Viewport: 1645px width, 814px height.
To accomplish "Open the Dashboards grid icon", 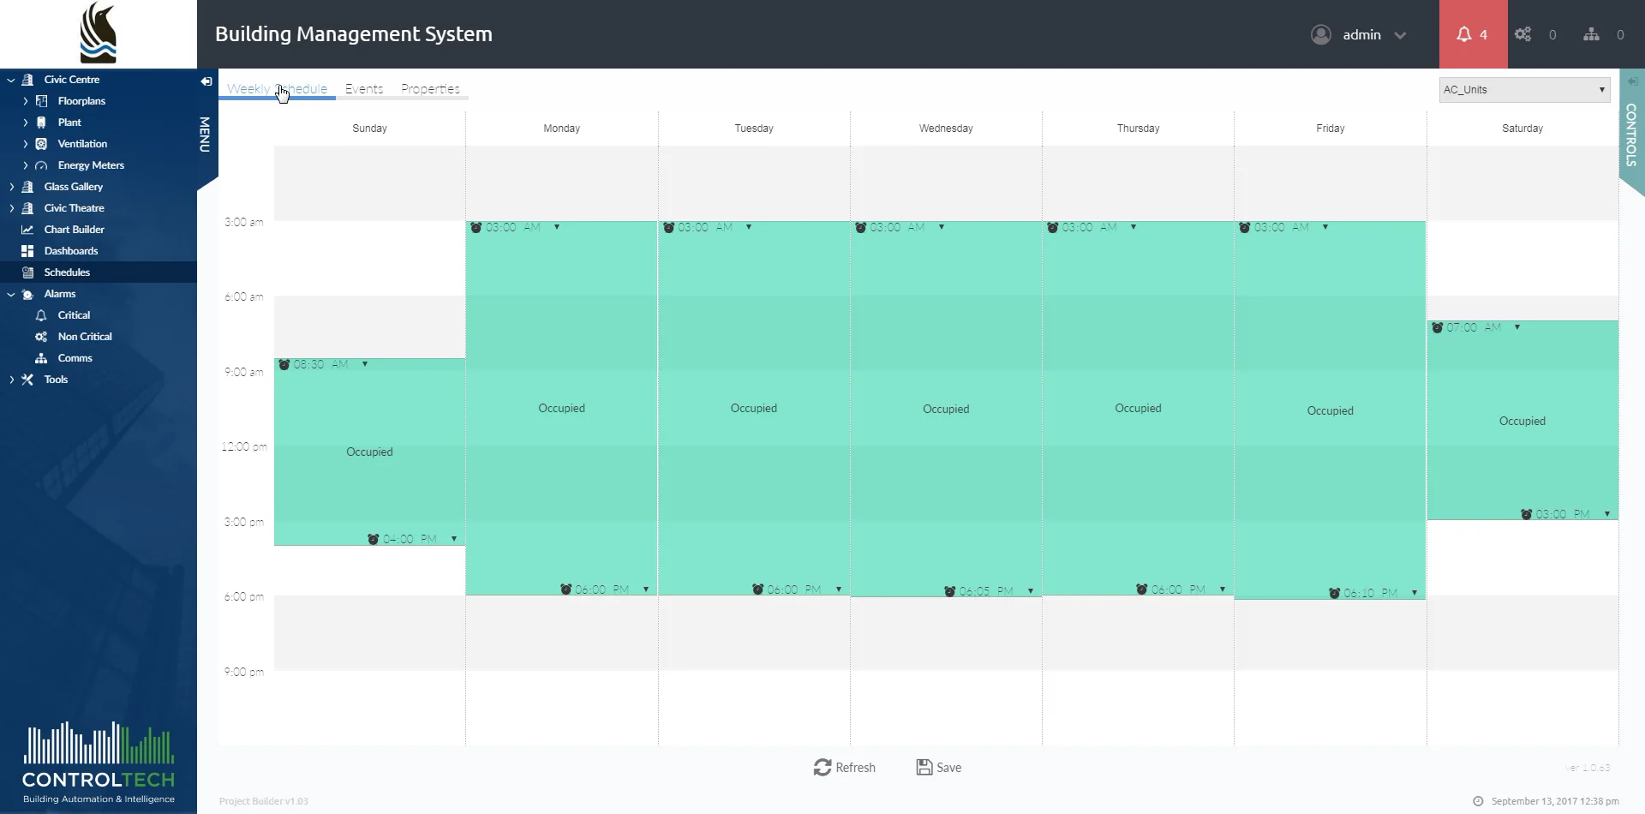I will [27, 250].
